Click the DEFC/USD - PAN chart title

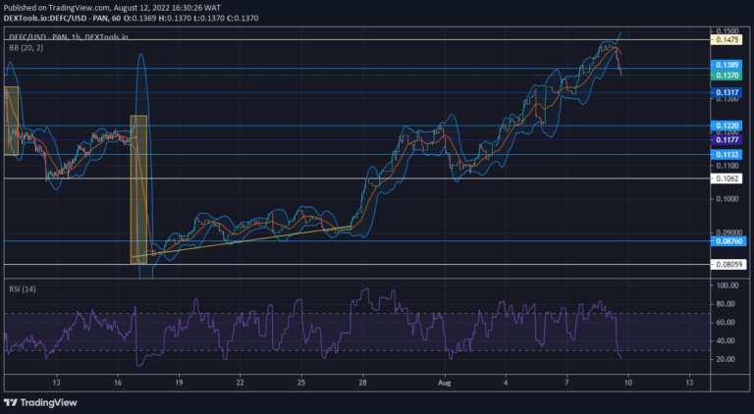[x=69, y=37]
